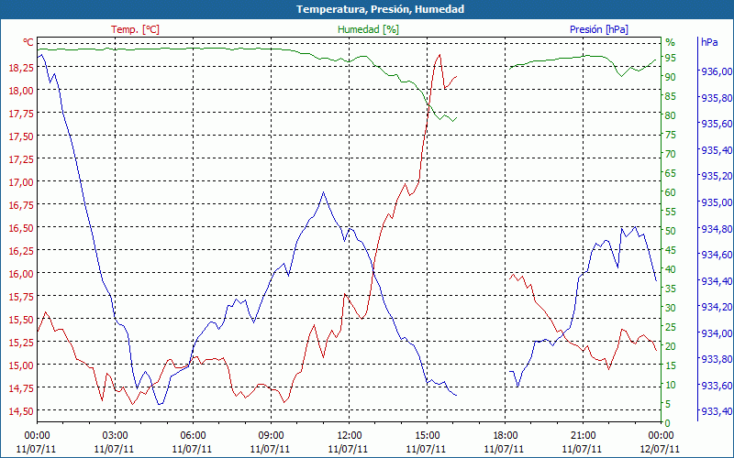Click the 934,40 pressure axis value
This screenshot has width=734, height=458.
click(x=715, y=282)
